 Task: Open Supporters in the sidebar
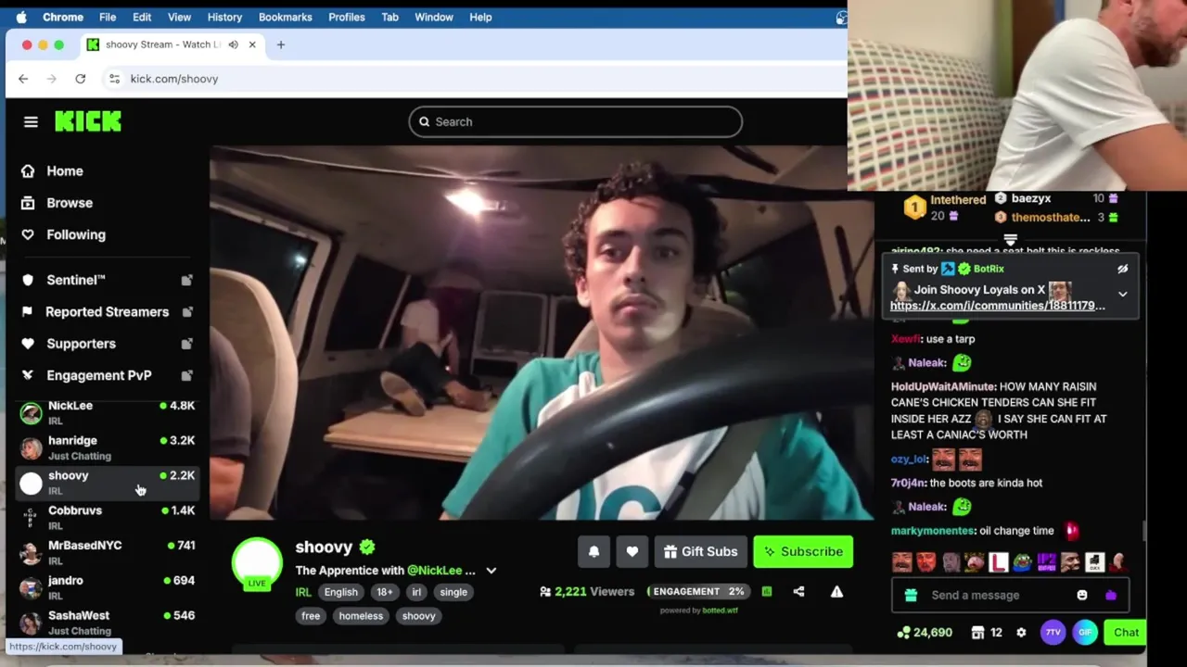[107, 344]
